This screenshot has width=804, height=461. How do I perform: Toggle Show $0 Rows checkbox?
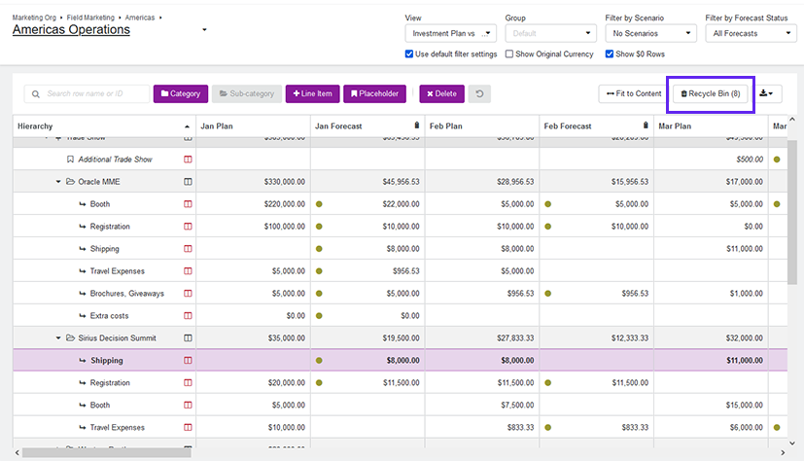[610, 53]
